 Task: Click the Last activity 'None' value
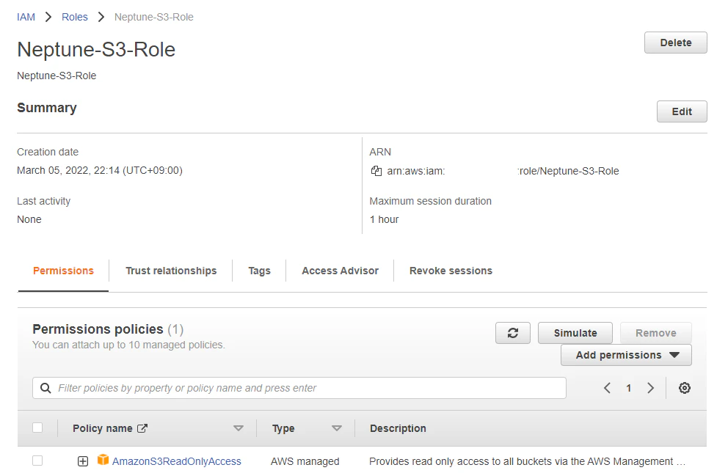29,219
